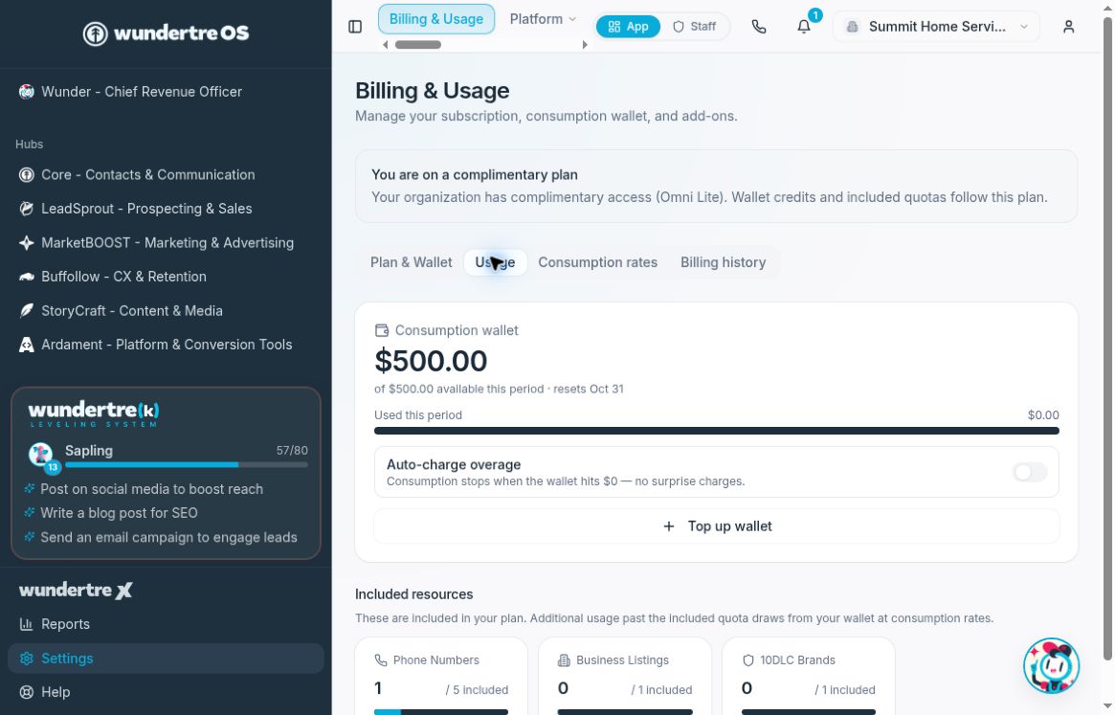Click the page vertical scrollbar
Screen dimensions: 1115x715
tap(1108, 339)
